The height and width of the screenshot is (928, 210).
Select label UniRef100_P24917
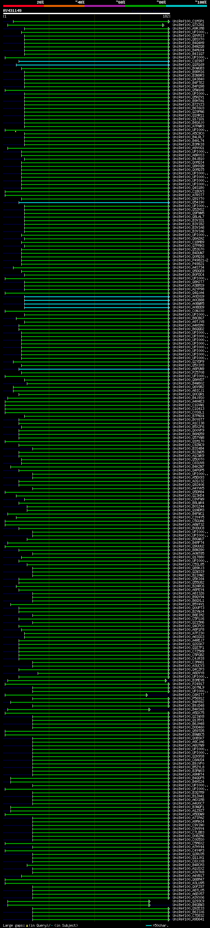click(188, 684)
